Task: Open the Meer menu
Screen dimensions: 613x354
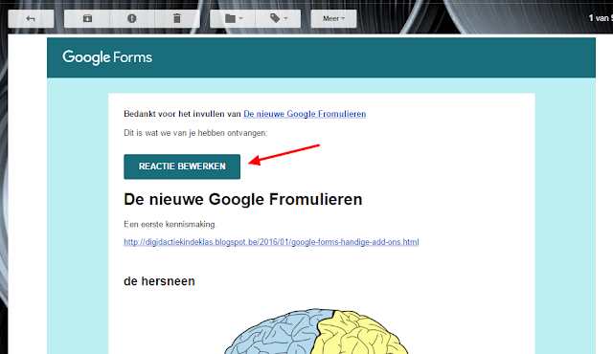Action: pos(333,19)
